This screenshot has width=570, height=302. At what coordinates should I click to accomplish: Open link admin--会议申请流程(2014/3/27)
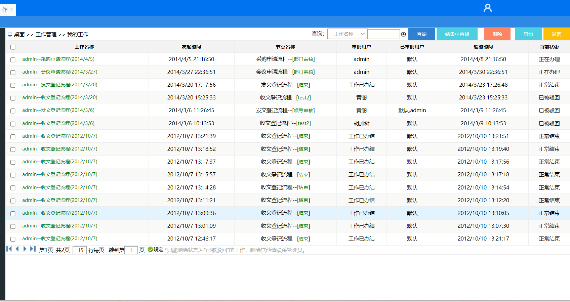(x=60, y=72)
